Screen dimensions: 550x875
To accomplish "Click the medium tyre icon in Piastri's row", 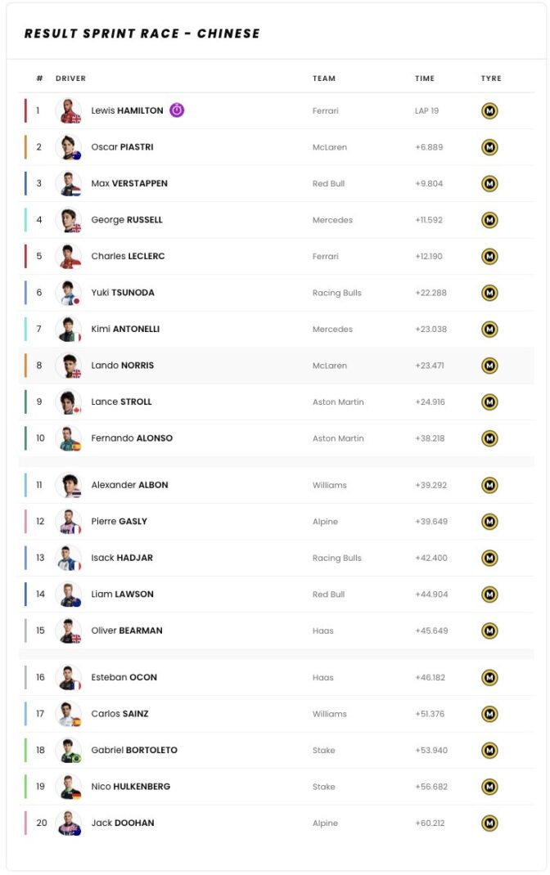I will 489,147.
